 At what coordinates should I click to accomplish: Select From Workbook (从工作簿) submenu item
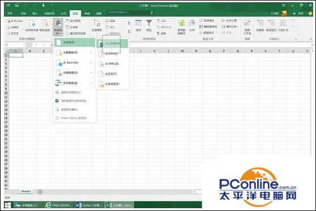tap(112, 44)
